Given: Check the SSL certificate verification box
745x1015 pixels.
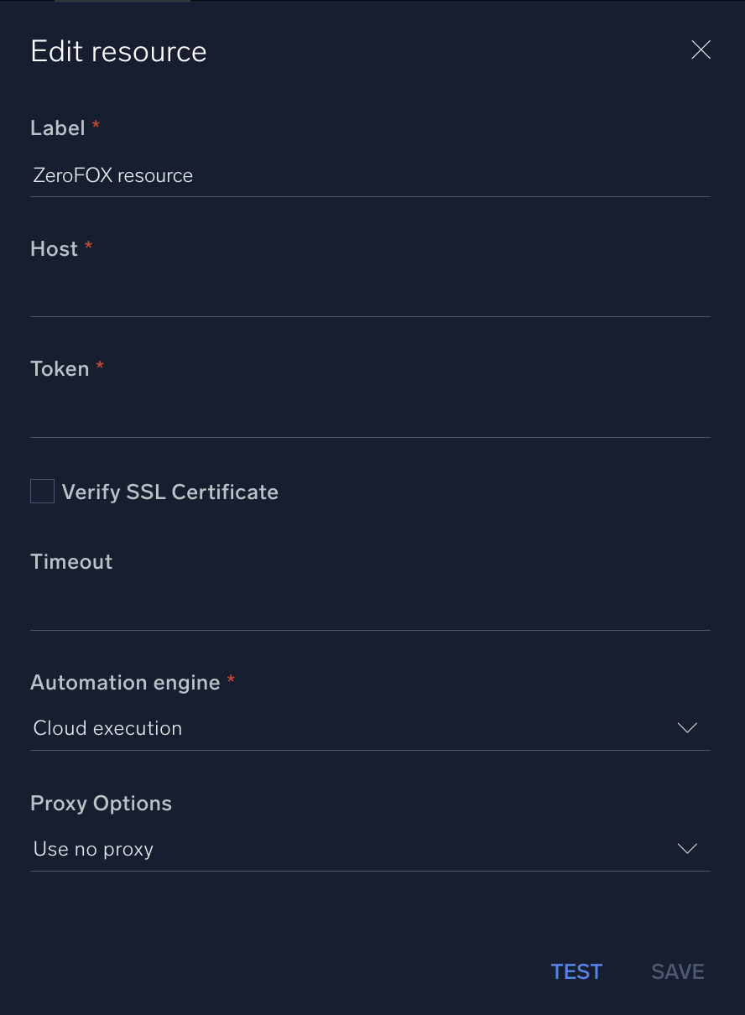Looking at the screenshot, I should [42, 491].
